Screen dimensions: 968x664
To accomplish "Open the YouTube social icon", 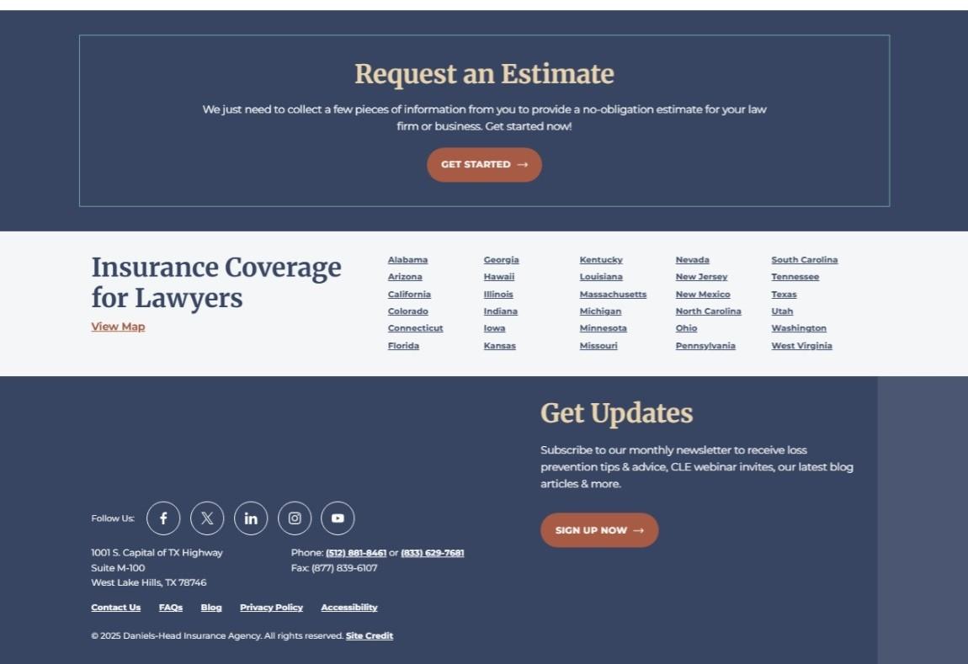I will click(338, 518).
